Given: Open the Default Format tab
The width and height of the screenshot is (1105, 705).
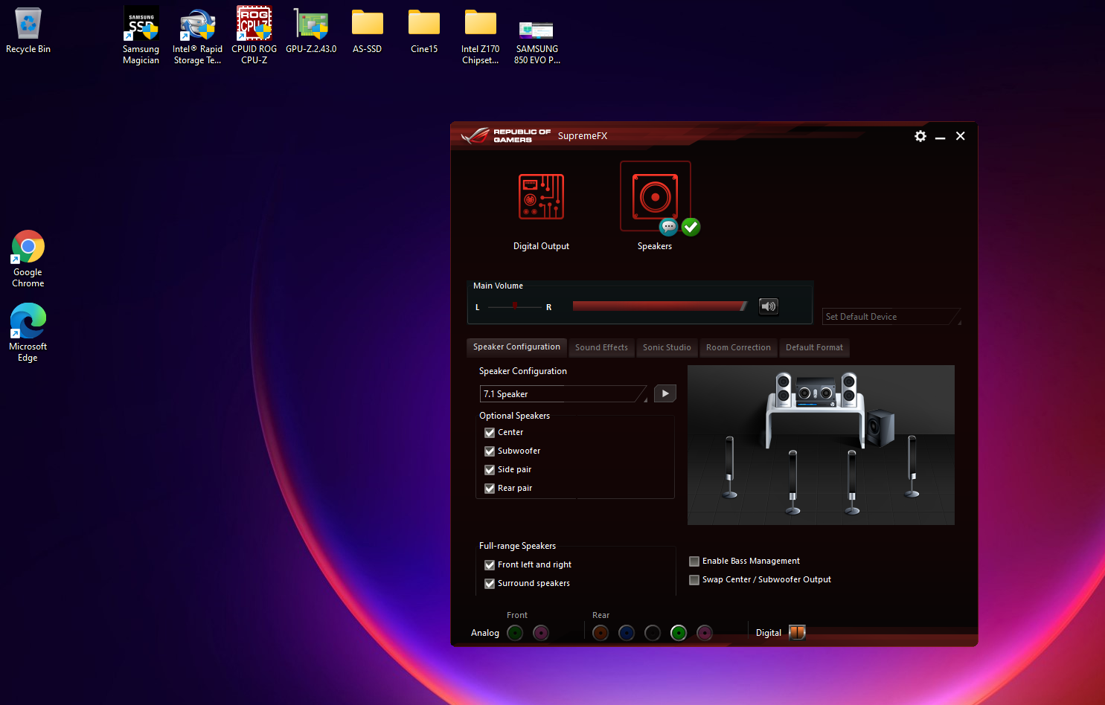Looking at the screenshot, I should pos(814,348).
